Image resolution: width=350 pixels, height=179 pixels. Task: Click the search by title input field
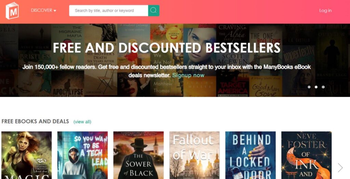click(108, 11)
